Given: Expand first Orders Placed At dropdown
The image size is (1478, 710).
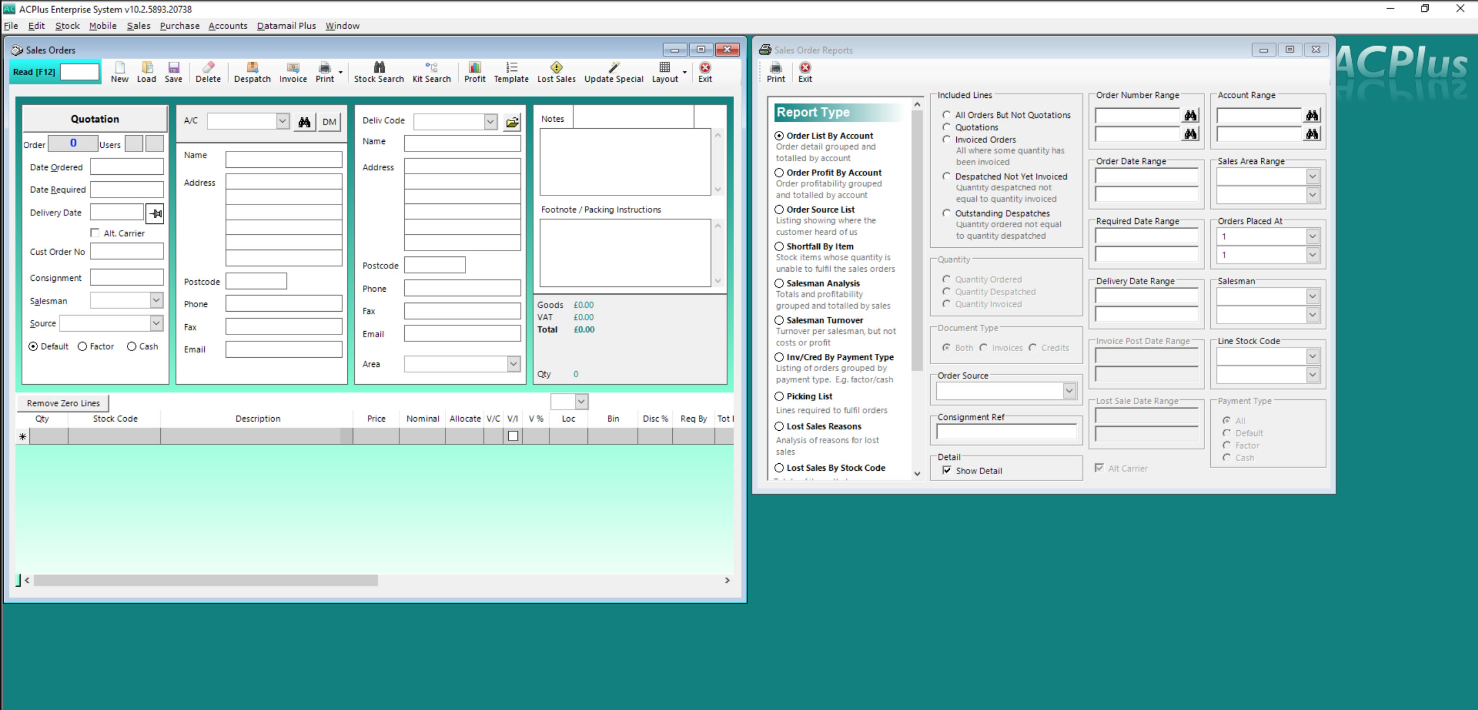Looking at the screenshot, I should 1312,236.
